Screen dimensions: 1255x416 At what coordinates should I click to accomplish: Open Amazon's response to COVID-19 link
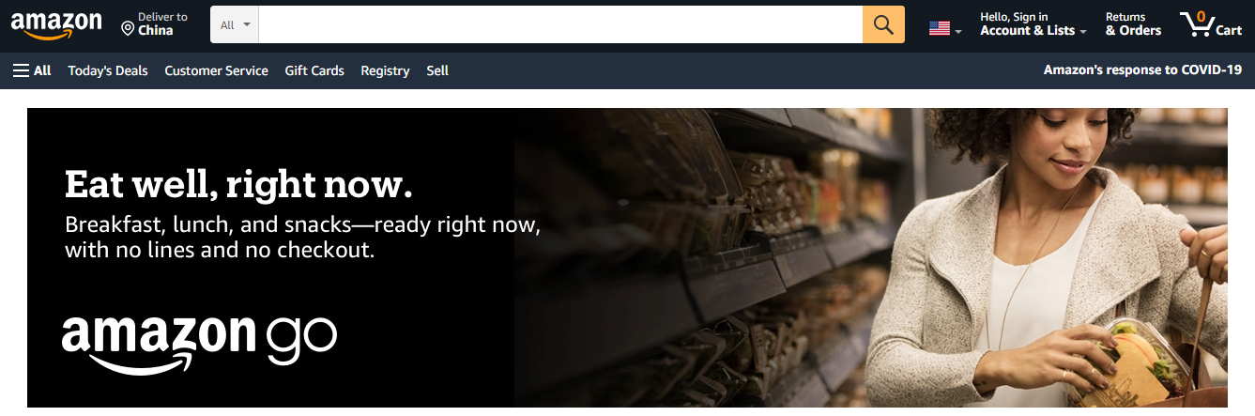tap(1142, 70)
